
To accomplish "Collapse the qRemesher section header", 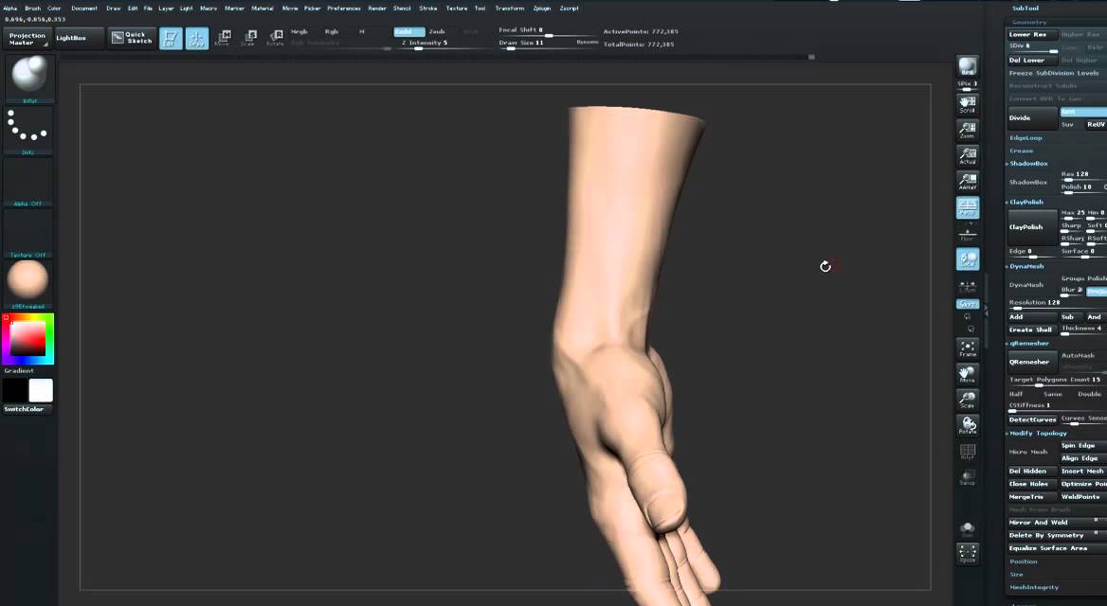I will 1028,344.
